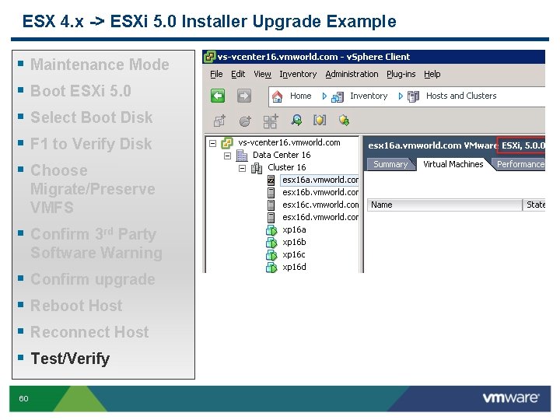Click the magnifier search toolbar icon
The width and height of the screenshot is (560, 420).
click(296, 121)
